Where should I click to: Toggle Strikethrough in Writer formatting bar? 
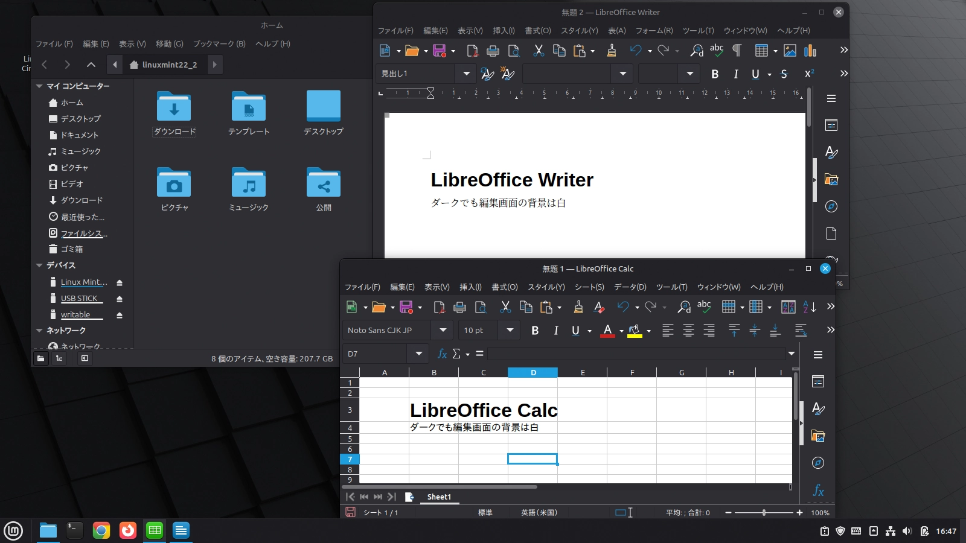pos(784,74)
